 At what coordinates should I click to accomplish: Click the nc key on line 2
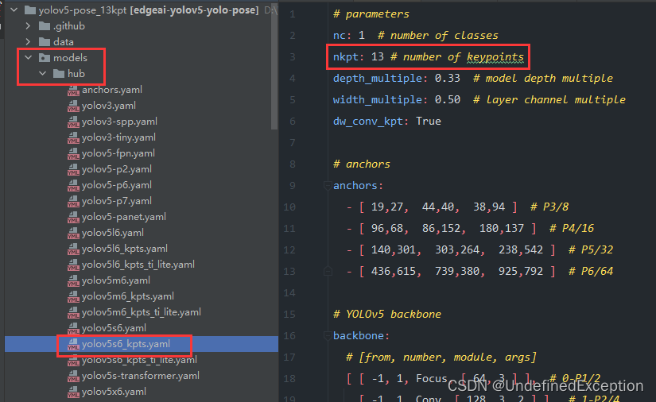coord(340,35)
